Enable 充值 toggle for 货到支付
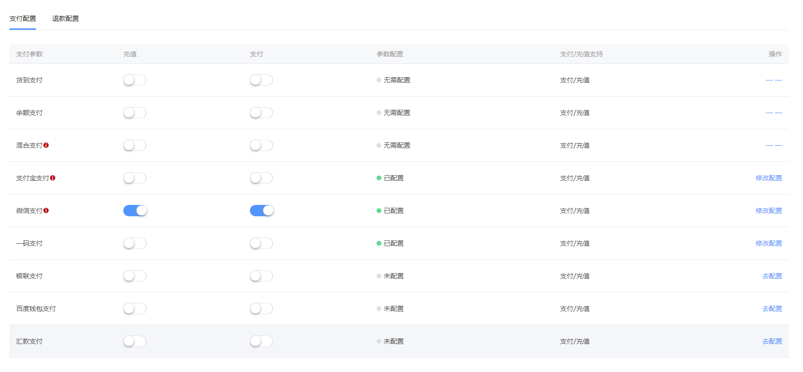803x372 pixels. coord(135,80)
